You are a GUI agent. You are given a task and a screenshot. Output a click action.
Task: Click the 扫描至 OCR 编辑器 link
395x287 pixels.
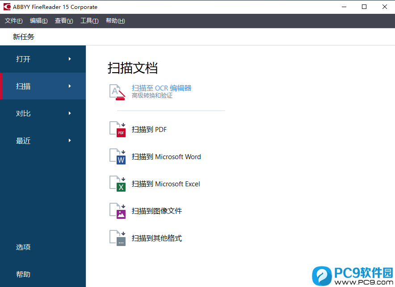[161, 88]
